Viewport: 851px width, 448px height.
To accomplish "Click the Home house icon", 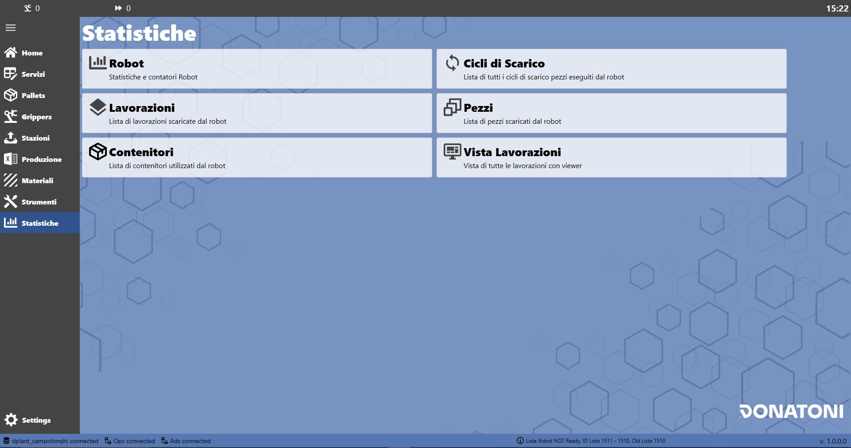I will coord(11,53).
